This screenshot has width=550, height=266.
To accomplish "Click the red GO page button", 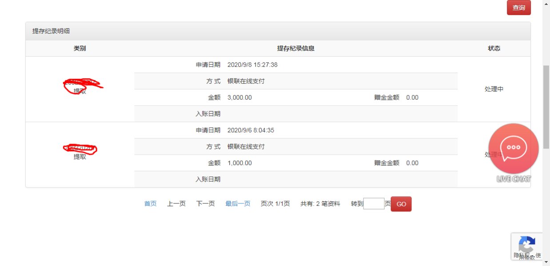I will coord(401,204).
